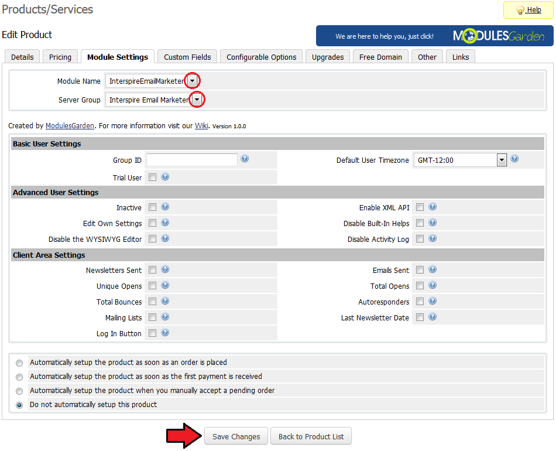
Task: Click the help icon beside Default User Timezone
Action: [x=514, y=159]
